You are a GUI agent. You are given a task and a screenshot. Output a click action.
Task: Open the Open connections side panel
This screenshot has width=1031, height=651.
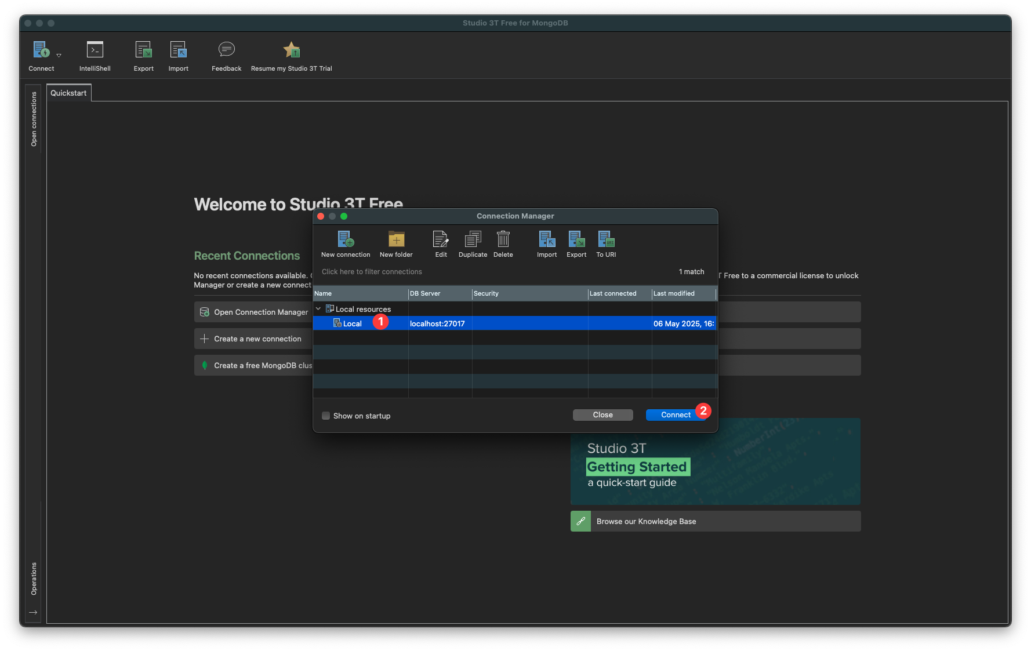pyautogui.click(x=34, y=119)
